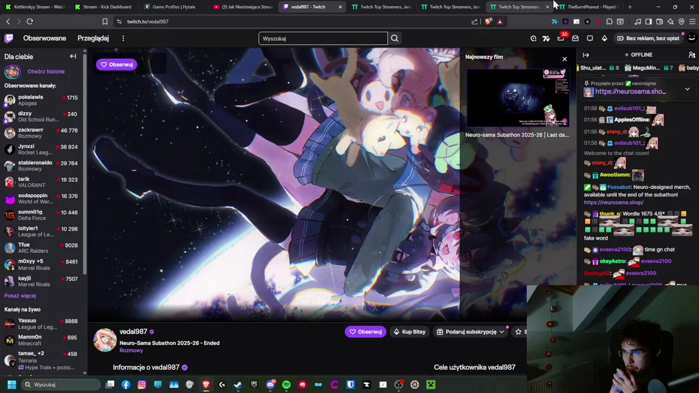699x393 pixels.
Task: Open Epic Games launcher from taskbar
Action: (x=254, y=385)
